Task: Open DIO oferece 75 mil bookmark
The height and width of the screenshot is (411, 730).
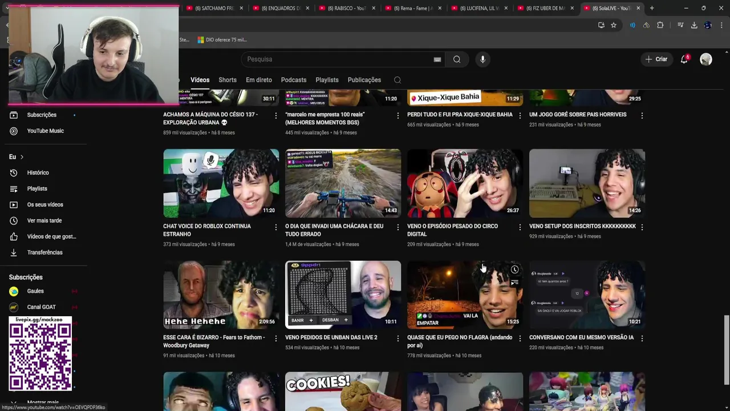Action: [222, 40]
